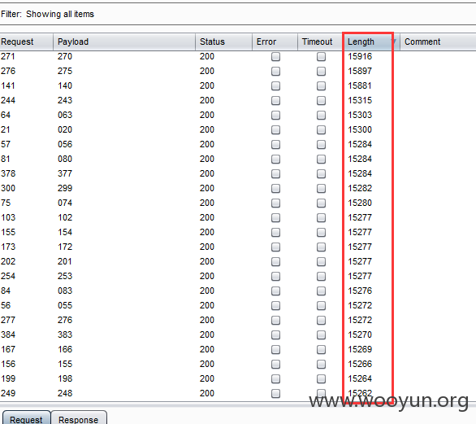
Task: Tick Error checkbox for payload 020 row
Action: click(x=275, y=130)
